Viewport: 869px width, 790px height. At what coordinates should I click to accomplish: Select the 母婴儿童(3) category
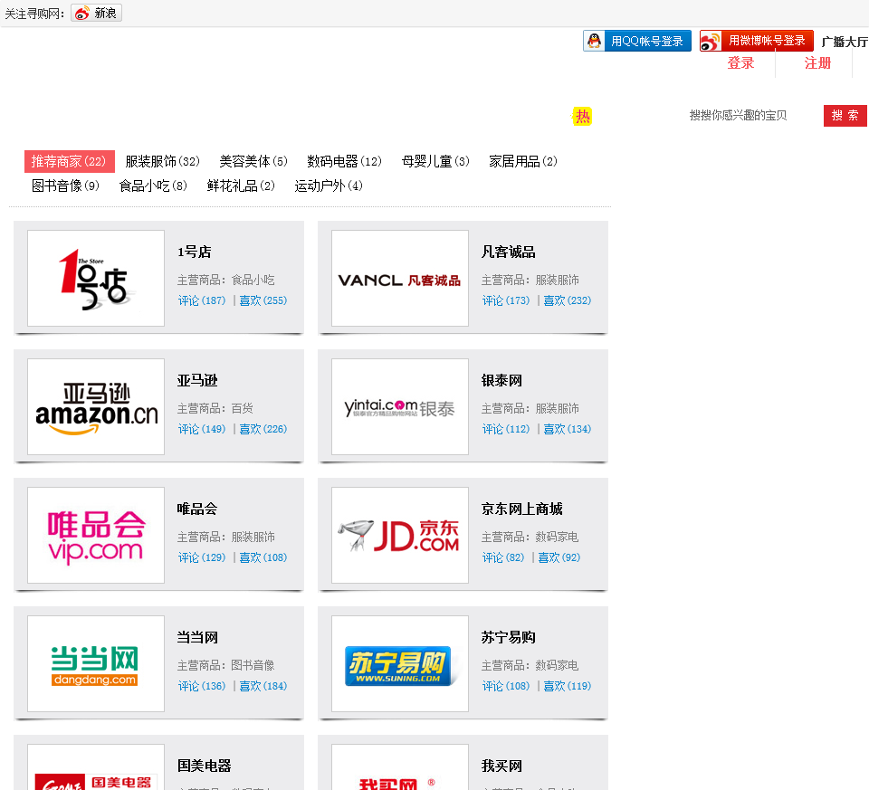click(435, 161)
